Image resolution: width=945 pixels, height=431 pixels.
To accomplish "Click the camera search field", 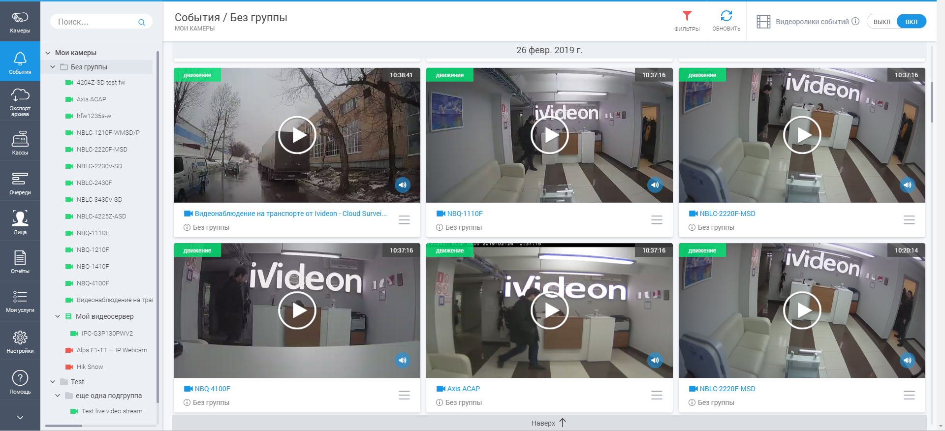I will point(101,22).
